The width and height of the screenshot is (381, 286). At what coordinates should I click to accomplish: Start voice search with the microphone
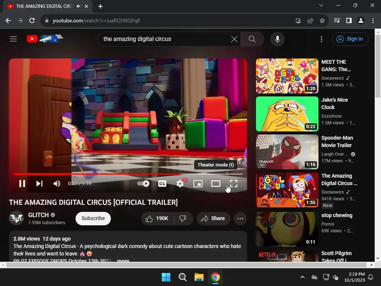point(277,39)
